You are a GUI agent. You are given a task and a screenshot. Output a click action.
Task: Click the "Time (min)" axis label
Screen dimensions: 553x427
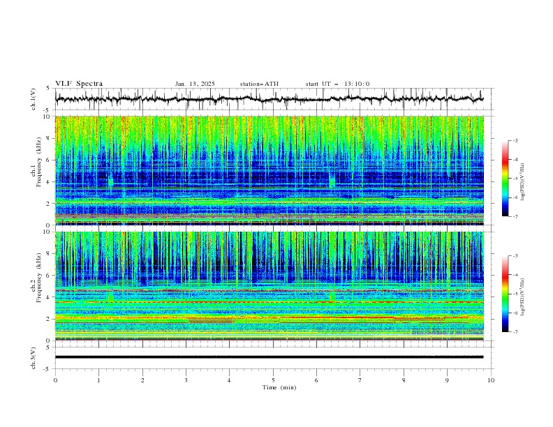(279, 387)
